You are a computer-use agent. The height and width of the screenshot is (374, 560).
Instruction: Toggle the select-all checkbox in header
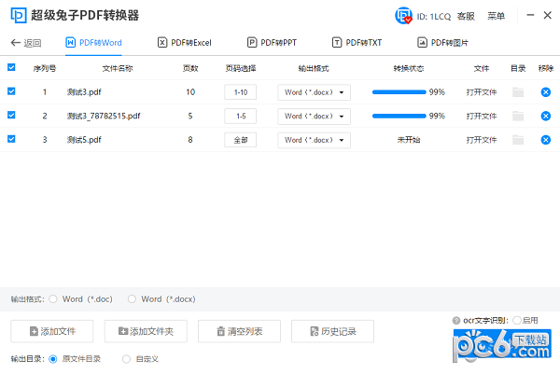tap(11, 67)
